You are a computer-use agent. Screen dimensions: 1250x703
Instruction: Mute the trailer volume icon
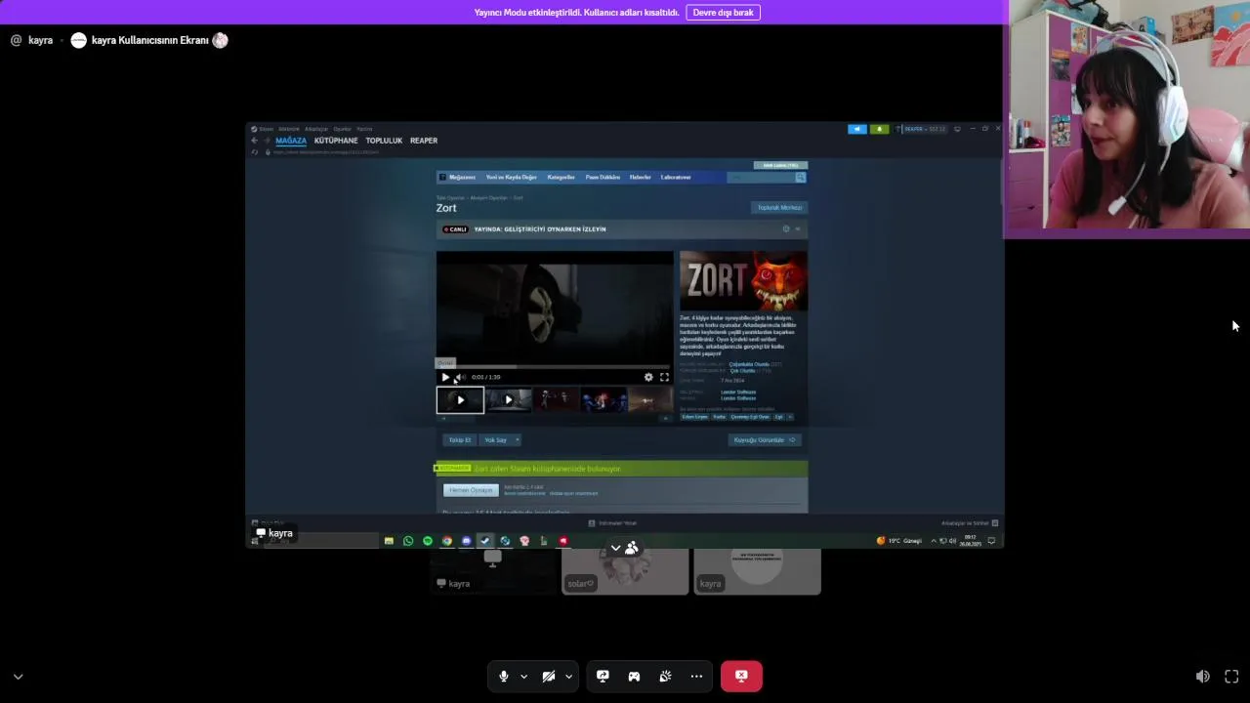[x=460, y=377]
